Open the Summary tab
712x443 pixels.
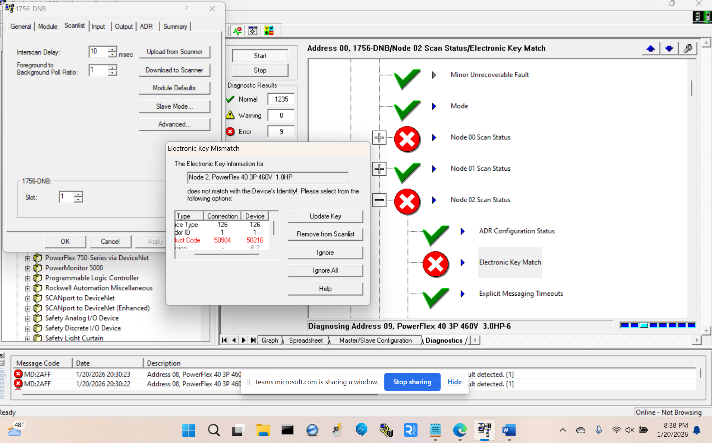(175, 26)
